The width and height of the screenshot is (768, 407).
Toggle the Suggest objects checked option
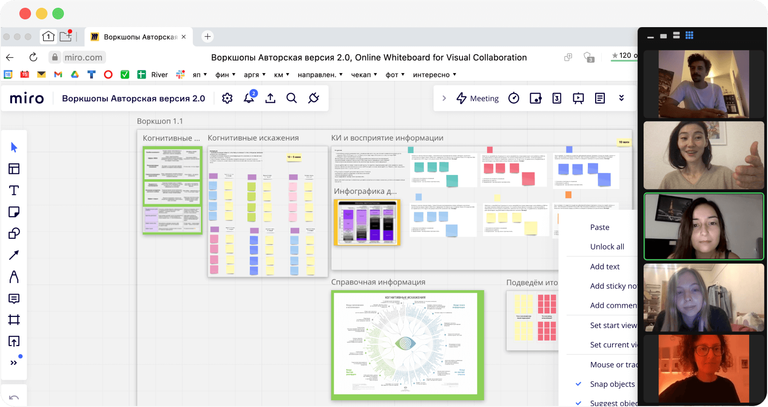pos(613,403)
